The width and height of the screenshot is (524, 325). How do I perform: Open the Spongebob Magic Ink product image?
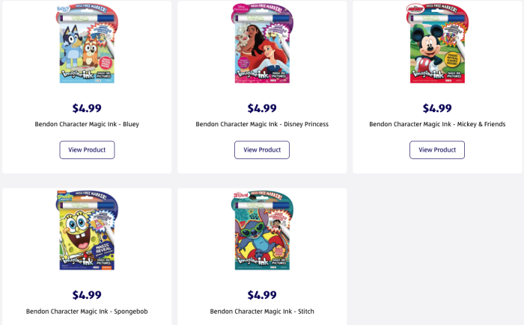(x=87, y=230)
